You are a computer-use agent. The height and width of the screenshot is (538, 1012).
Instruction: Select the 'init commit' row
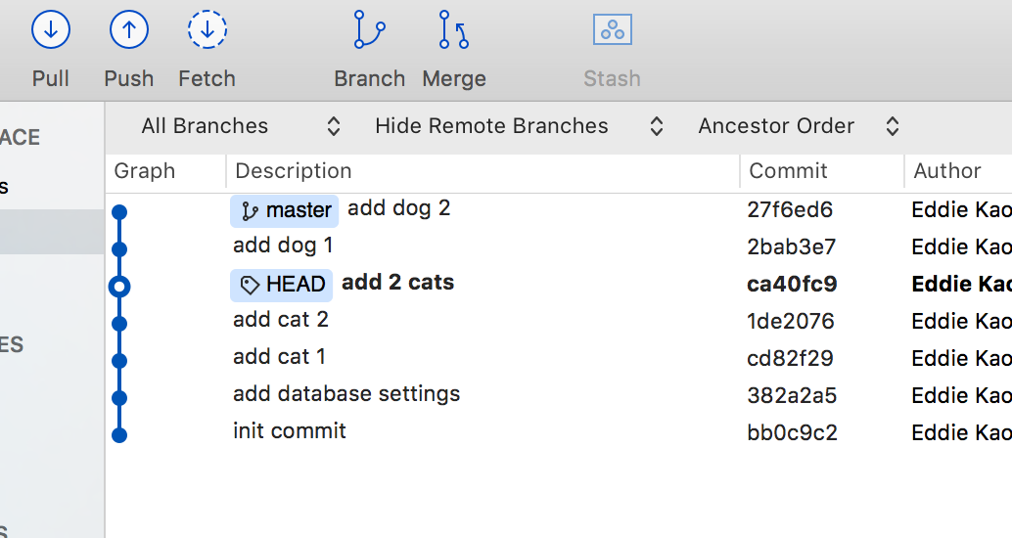coord(290,431)
